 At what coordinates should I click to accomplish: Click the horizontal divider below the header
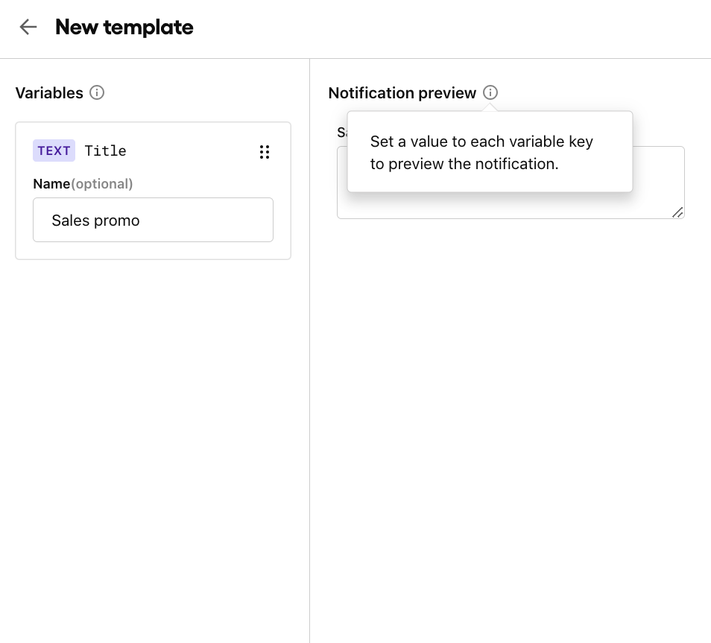coord(355,58)
